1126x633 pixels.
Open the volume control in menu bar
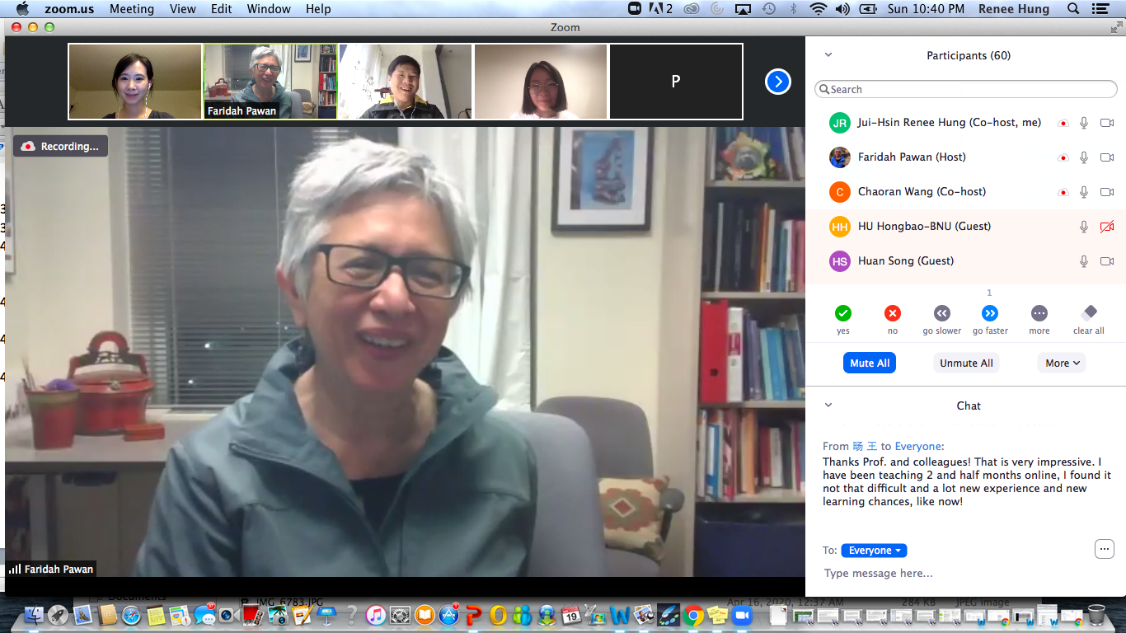coord(842,9)
